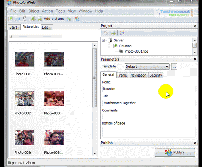
Task: Click the picture list scroll up arrow
Action: 95,46
